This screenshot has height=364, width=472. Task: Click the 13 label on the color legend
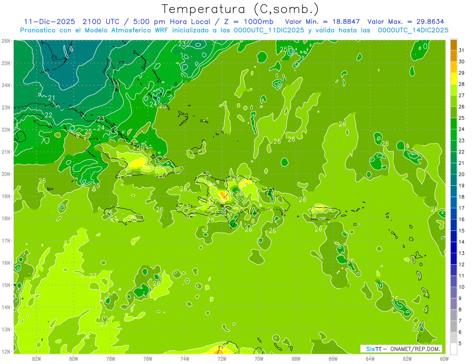tap(461, 253)
